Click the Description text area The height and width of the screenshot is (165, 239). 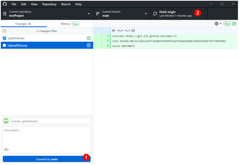click(47, 140)
